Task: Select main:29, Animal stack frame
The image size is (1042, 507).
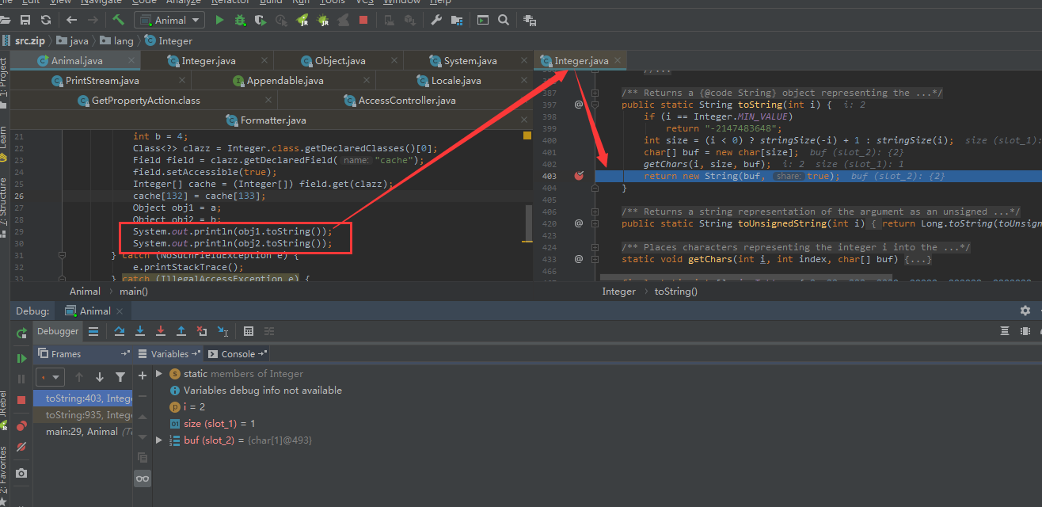Action: point(83,431)
